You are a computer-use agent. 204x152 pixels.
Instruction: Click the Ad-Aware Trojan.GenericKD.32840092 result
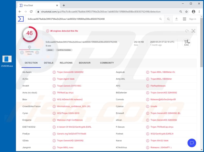coord(70,72)
